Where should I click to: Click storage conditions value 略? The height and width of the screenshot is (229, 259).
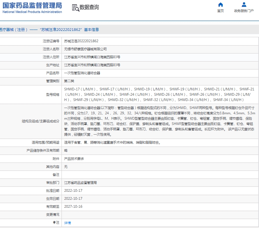point(66,151)
